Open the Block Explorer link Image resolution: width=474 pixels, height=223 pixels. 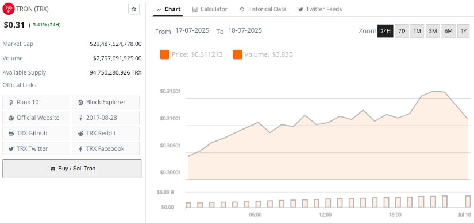[x=106, y=102]
